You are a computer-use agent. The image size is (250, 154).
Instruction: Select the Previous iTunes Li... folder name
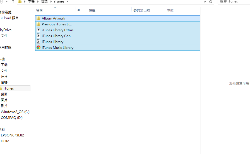point(57,24)
